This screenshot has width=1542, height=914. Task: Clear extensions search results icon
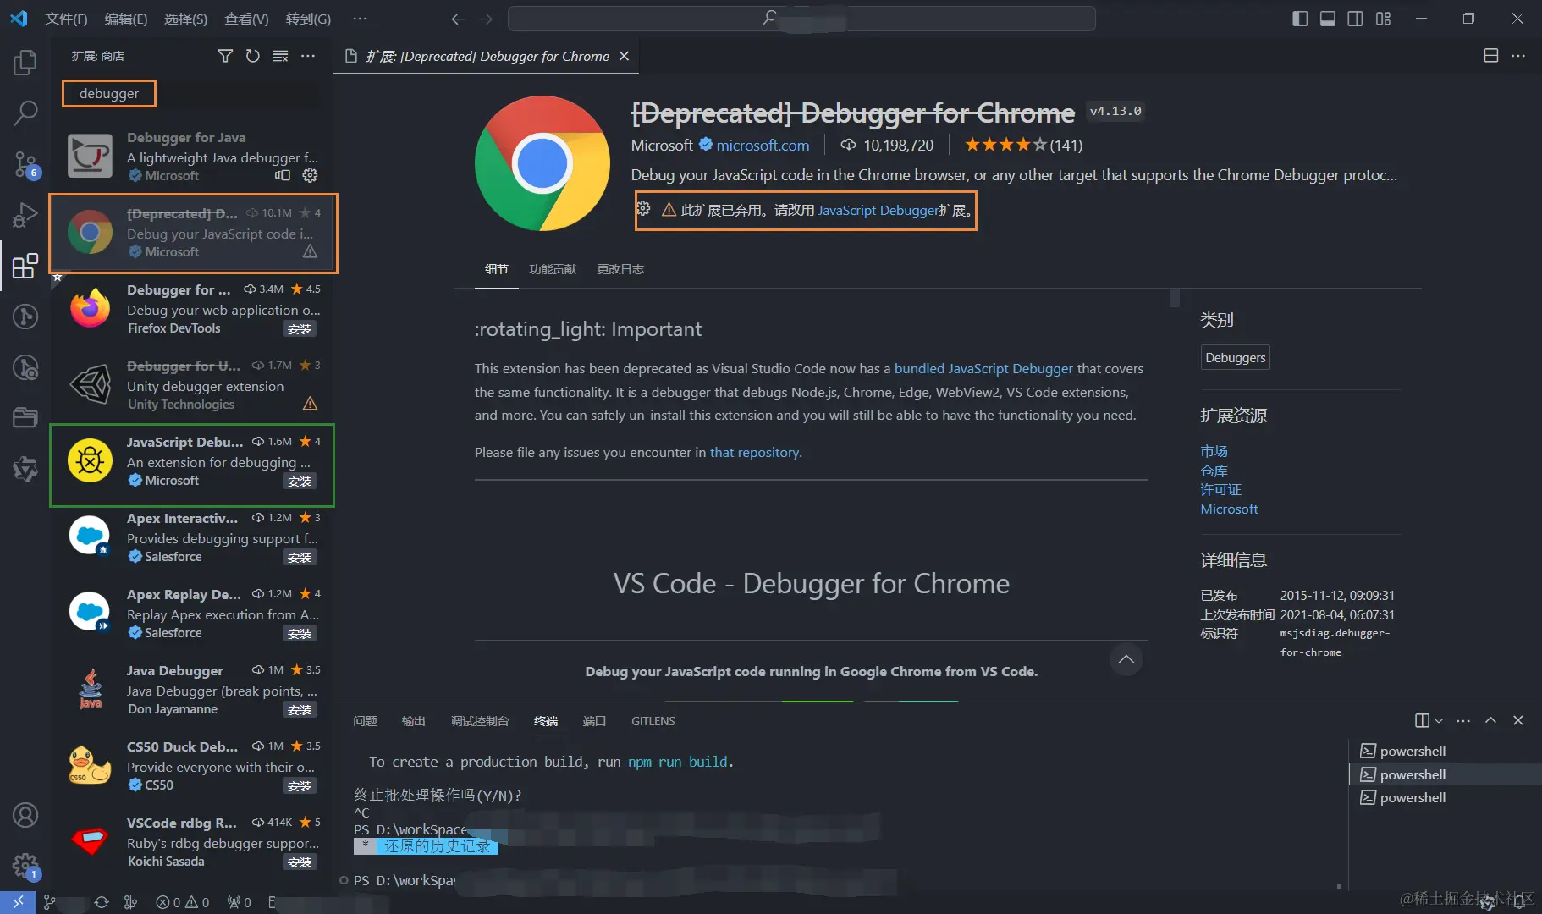pos(280,56)
